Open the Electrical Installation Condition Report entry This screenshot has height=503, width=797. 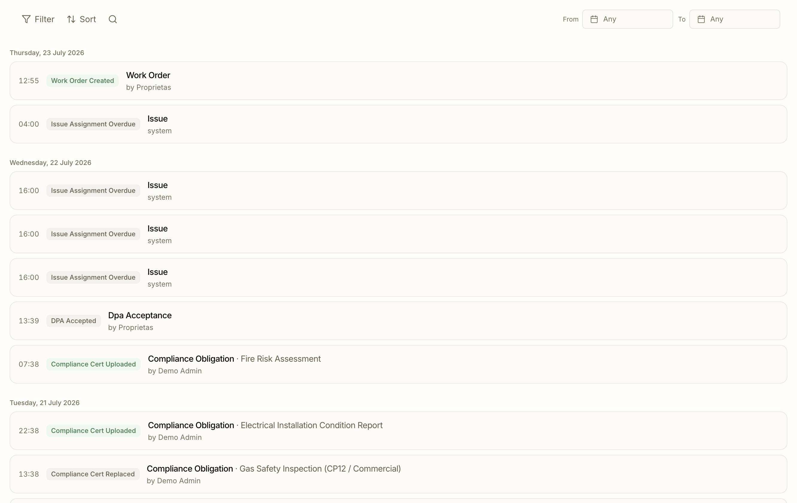tap(398, 431)
